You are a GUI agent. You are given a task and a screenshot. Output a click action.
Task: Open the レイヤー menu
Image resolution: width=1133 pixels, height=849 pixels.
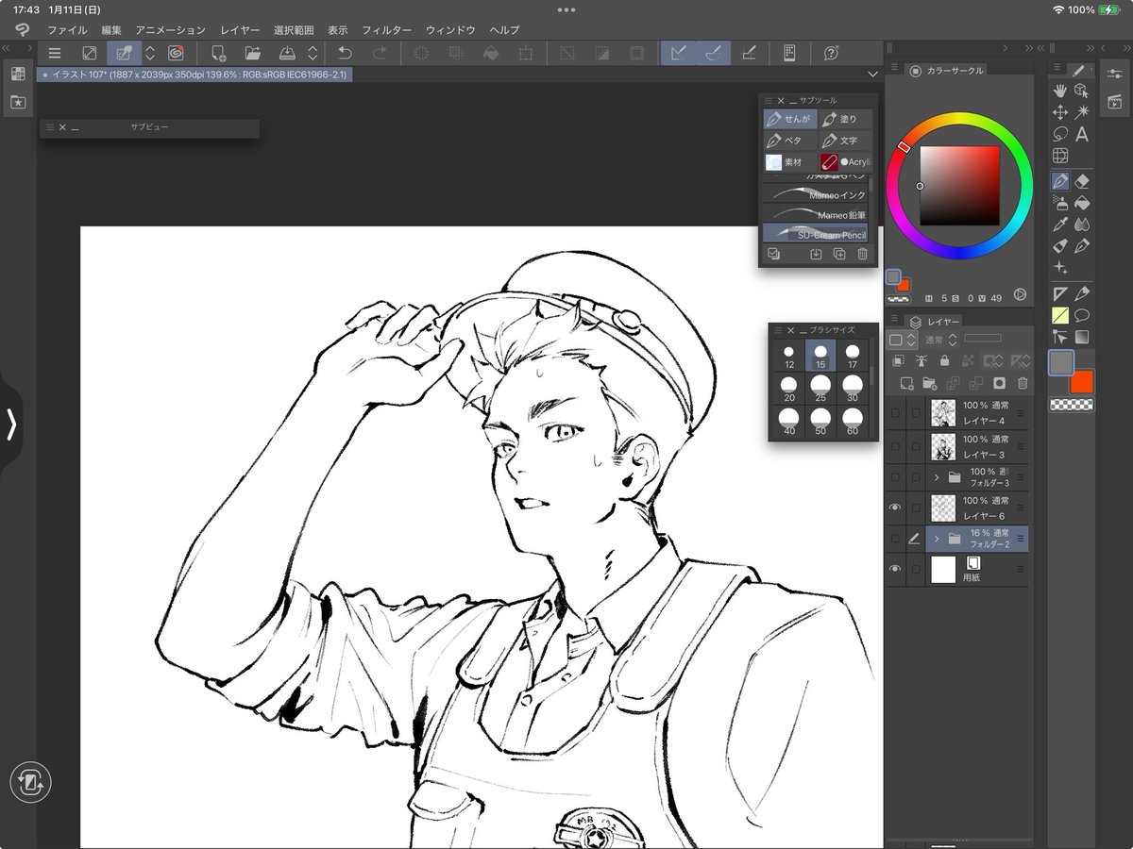point(240,30)
